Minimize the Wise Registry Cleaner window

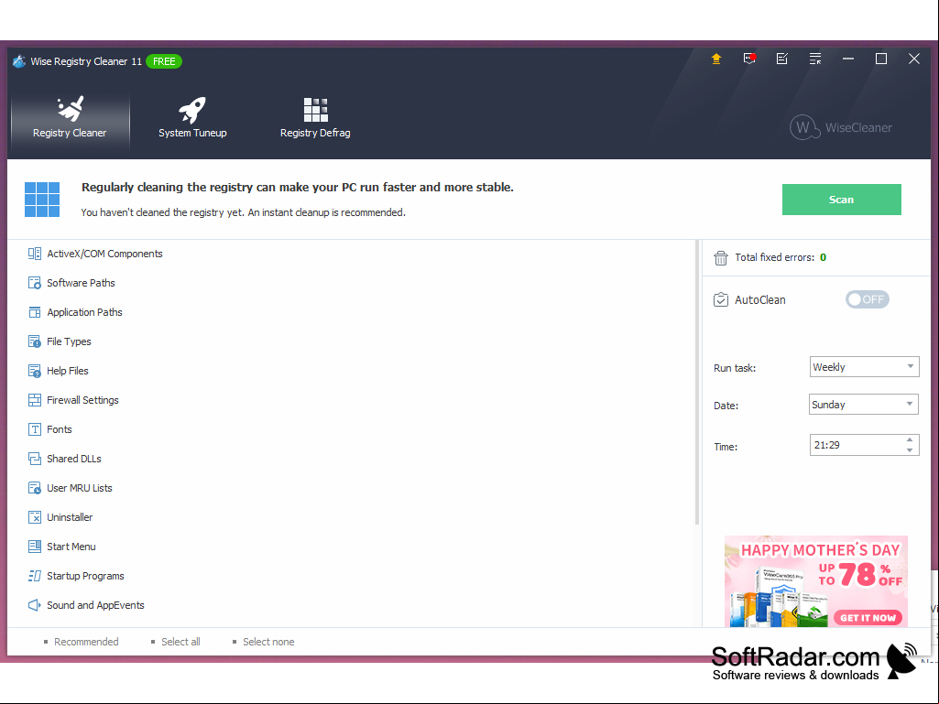[x=848, y=59]
